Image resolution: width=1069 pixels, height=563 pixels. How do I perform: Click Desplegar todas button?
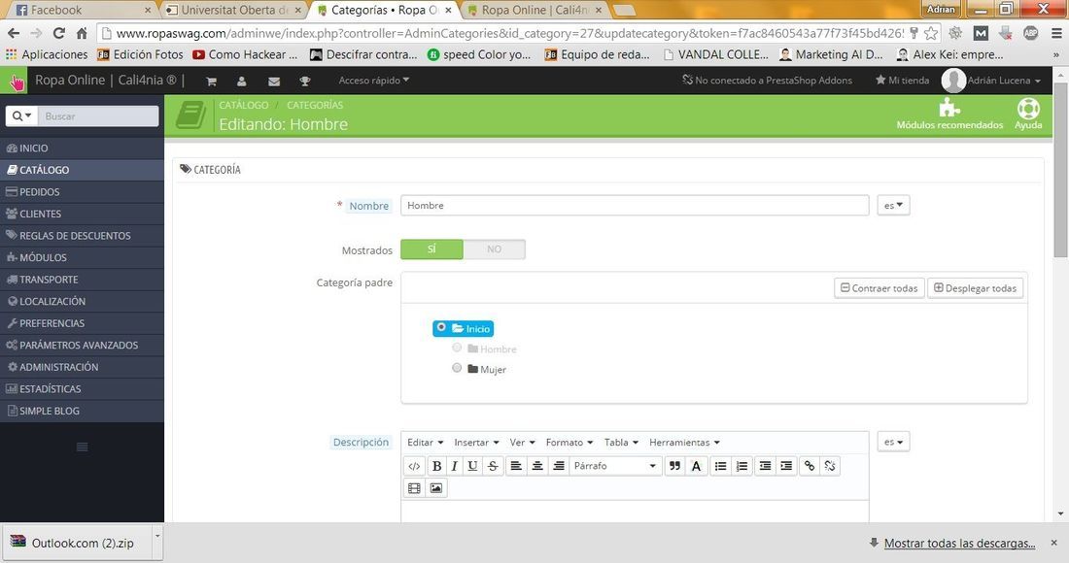[975, 288]
